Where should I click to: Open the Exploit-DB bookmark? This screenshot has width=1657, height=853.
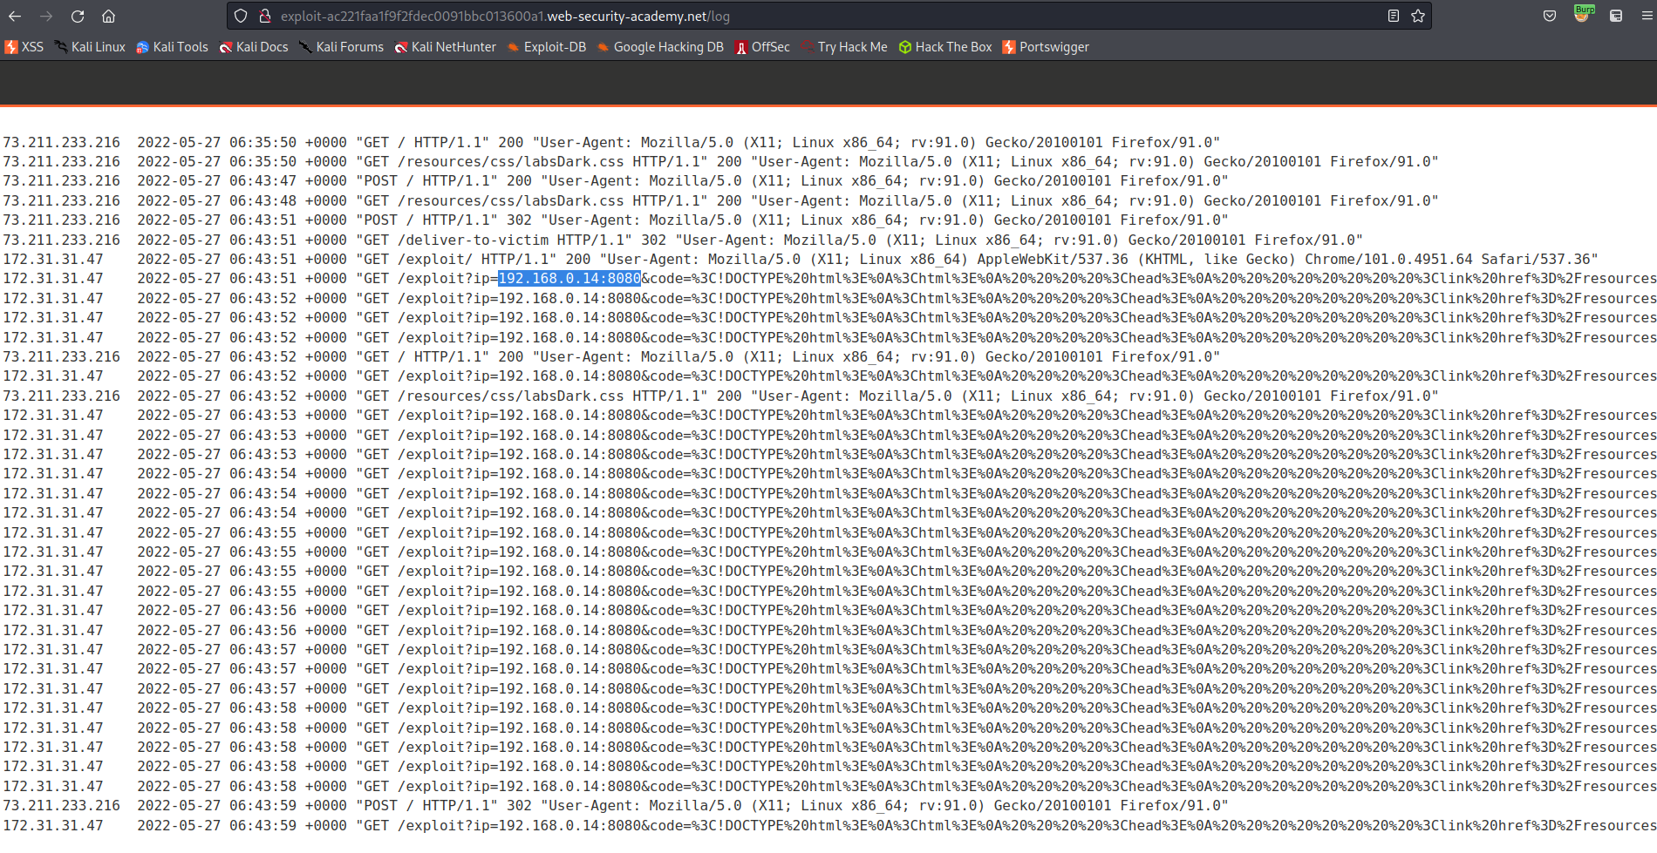click(x=547, y=47)
